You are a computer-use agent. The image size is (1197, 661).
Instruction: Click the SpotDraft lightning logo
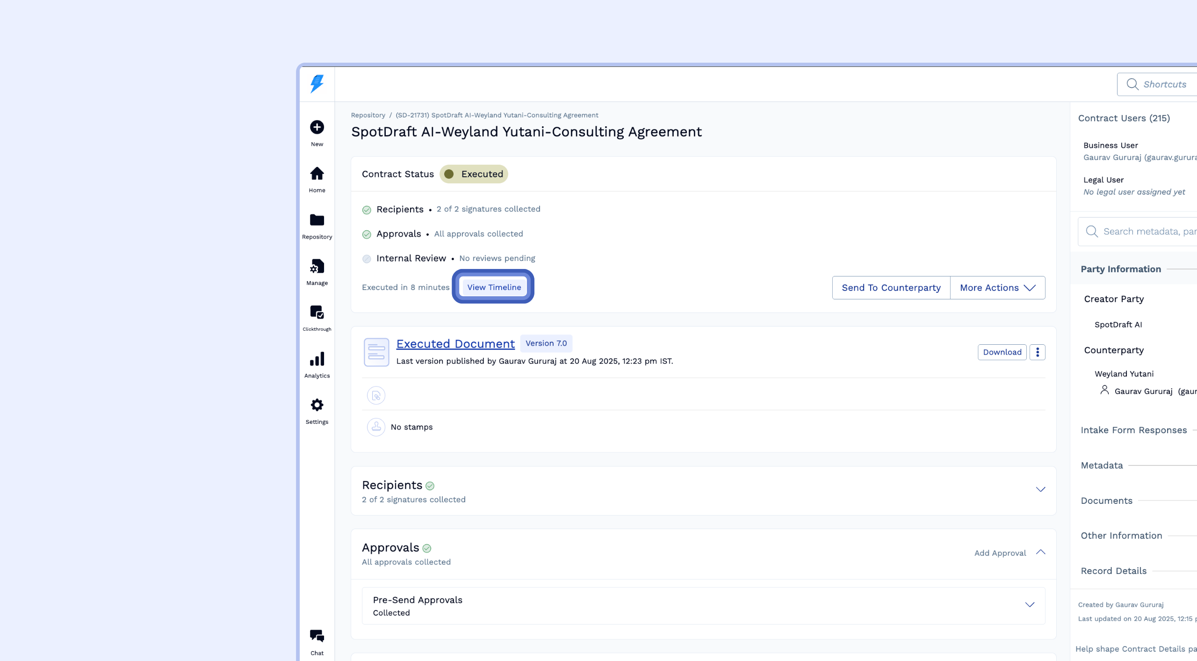(x=317, y=84)
